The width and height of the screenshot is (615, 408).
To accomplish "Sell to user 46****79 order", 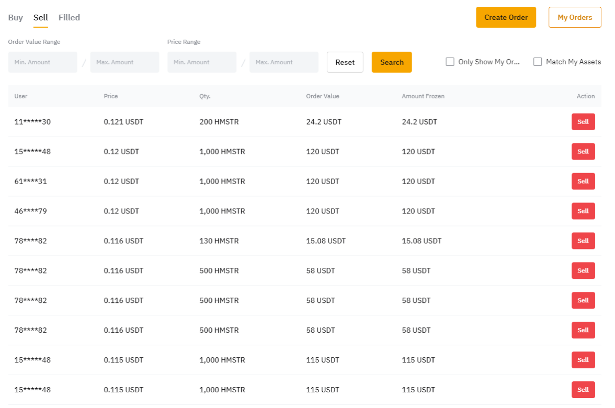I will pos(583,211).
